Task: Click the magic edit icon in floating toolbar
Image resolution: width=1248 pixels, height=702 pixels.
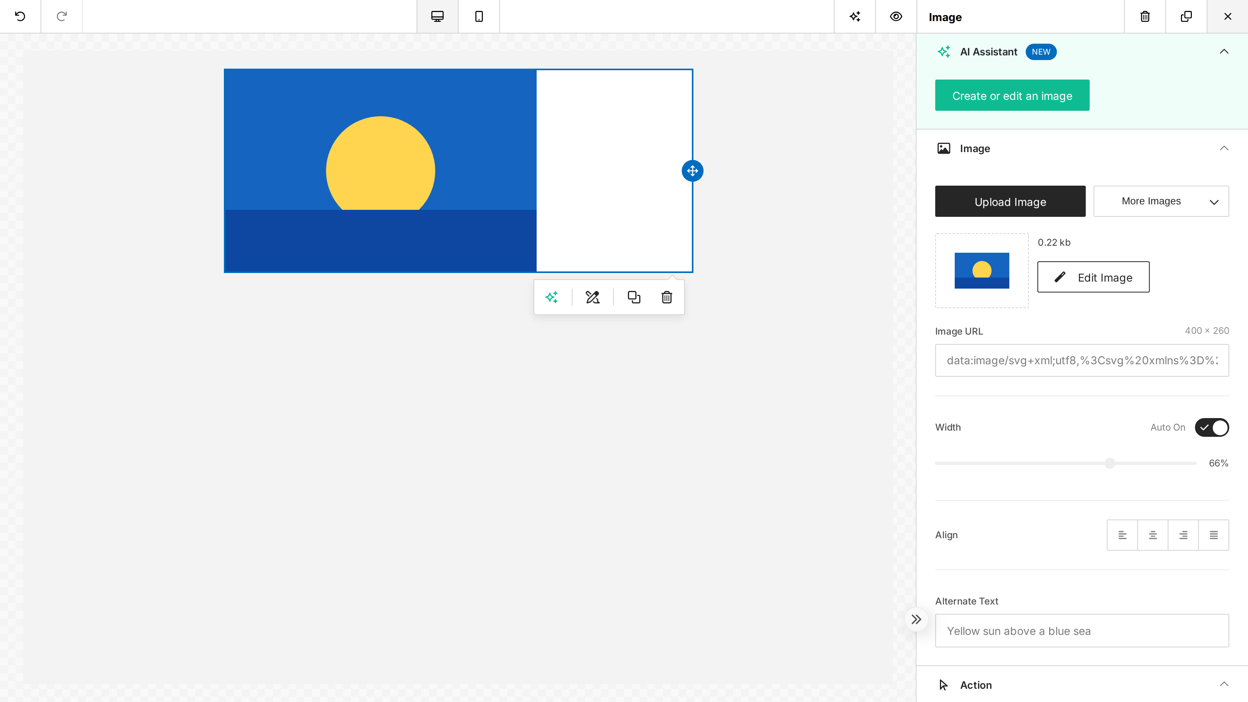Action: point(592,297)
